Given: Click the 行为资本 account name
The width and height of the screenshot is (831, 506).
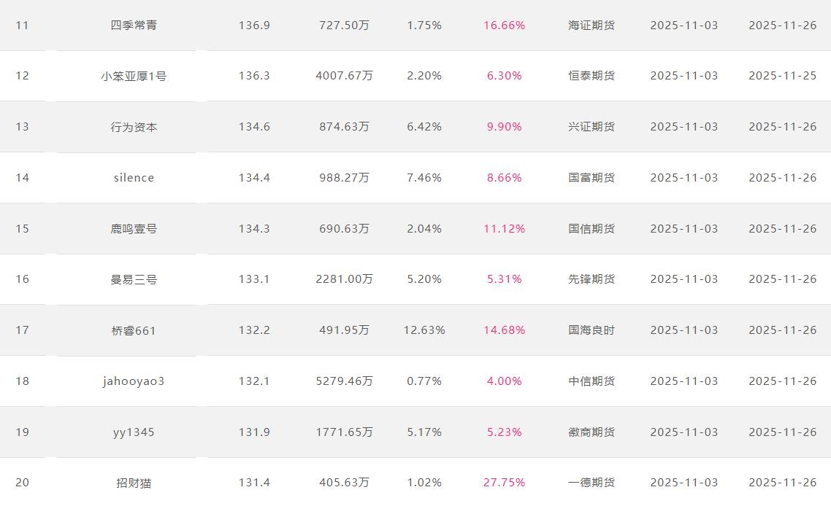Looking at the screenshot, I should pos(134,127).
